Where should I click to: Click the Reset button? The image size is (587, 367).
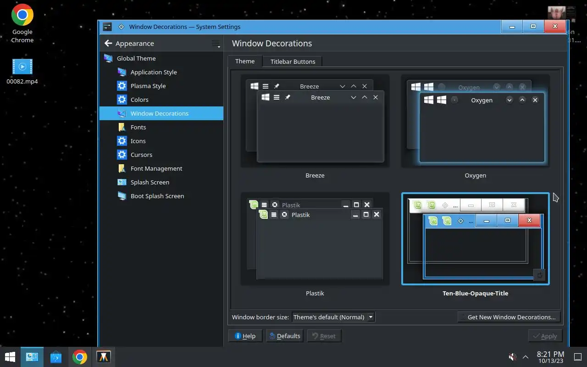324,336
